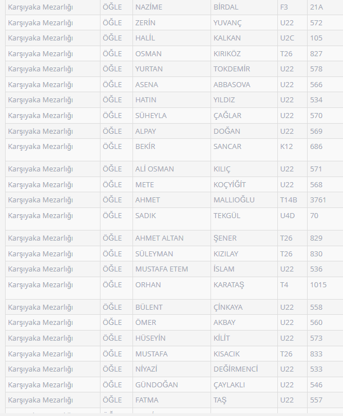Click the surname cell BİRDAL

[x=226, y=7]
